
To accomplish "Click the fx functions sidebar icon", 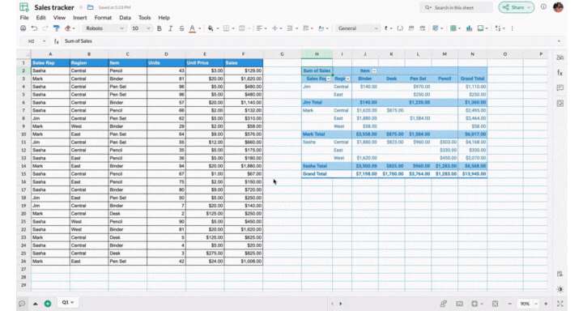I will pyautogui.click(x=560, y=73).
